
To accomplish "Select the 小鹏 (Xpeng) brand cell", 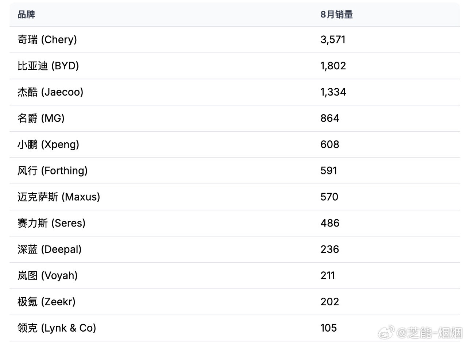I will point(48,145).
